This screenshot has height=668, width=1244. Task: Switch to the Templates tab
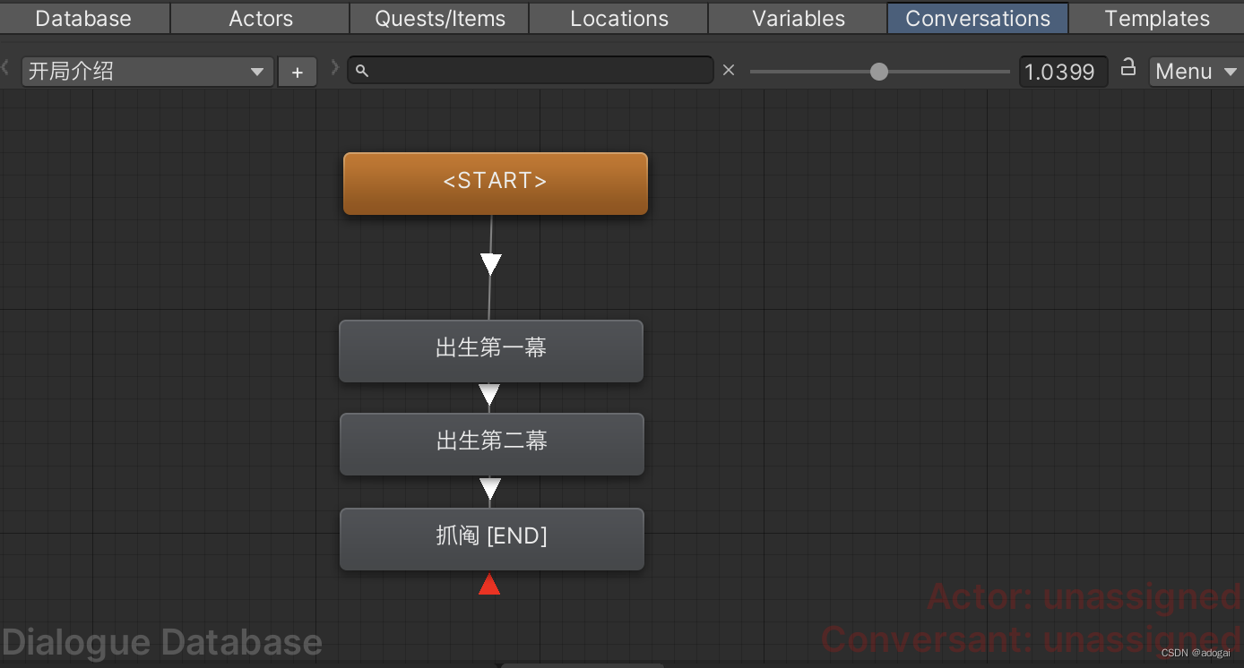click(1156, 18)
